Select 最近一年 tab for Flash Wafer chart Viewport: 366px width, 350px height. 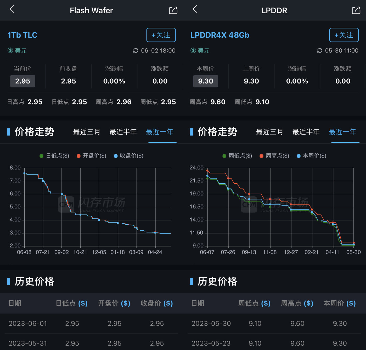pos(159,132)
